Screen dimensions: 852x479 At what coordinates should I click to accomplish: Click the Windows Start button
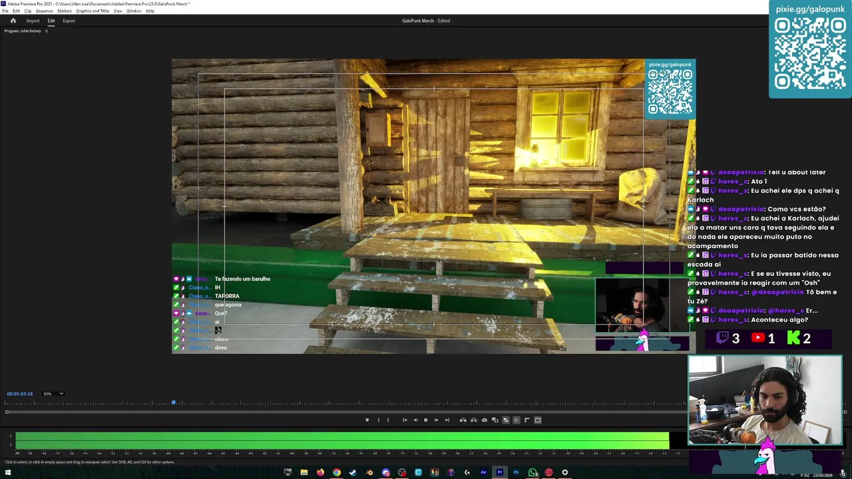click(8, 472)
